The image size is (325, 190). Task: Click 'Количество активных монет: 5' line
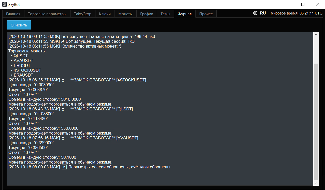pyautogui.click(x=65, y=46)
